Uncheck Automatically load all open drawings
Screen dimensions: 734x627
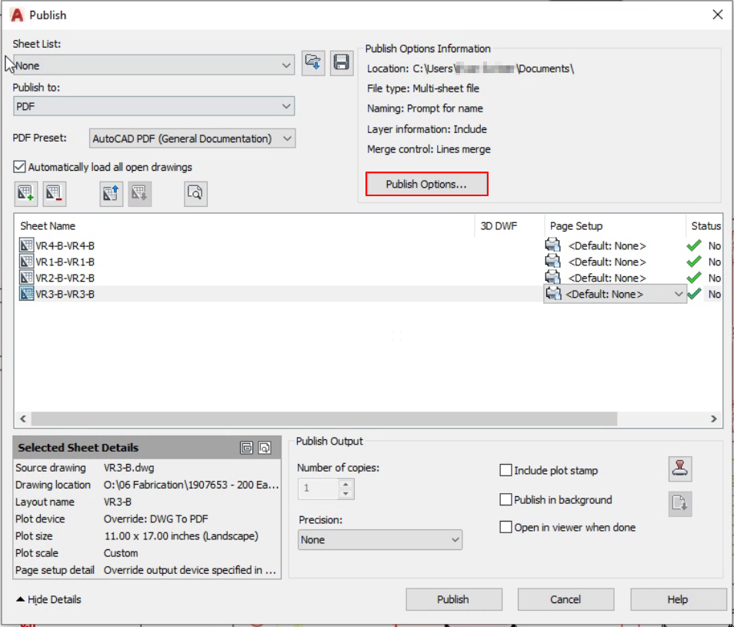pyautogui.click(x=19, y=167)
